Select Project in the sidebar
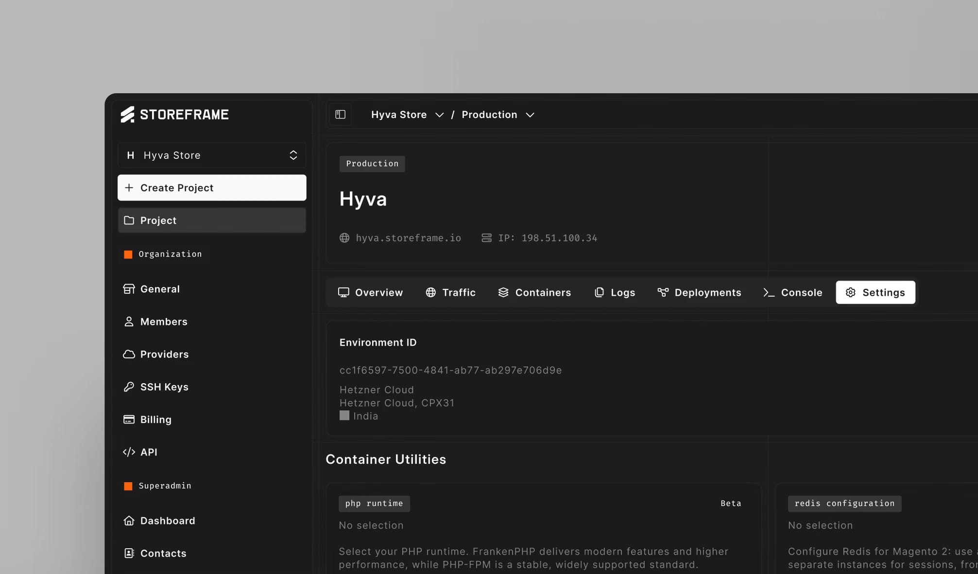The image size is (978, 574). [212, 220]
